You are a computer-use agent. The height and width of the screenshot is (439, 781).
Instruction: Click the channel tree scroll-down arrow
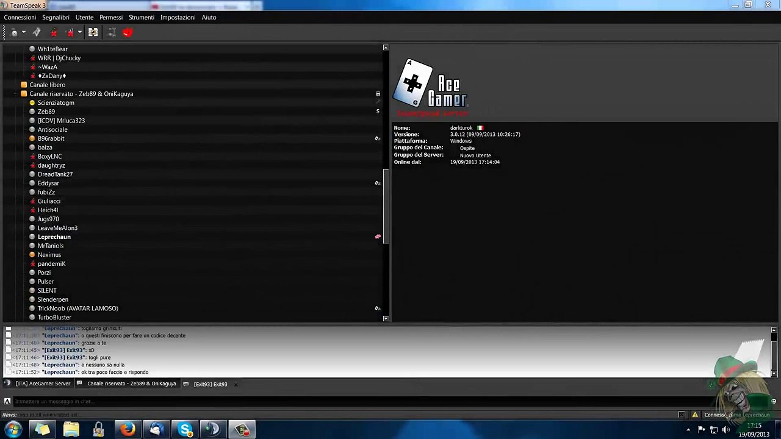pyautogui.click(x=386, y=318)
